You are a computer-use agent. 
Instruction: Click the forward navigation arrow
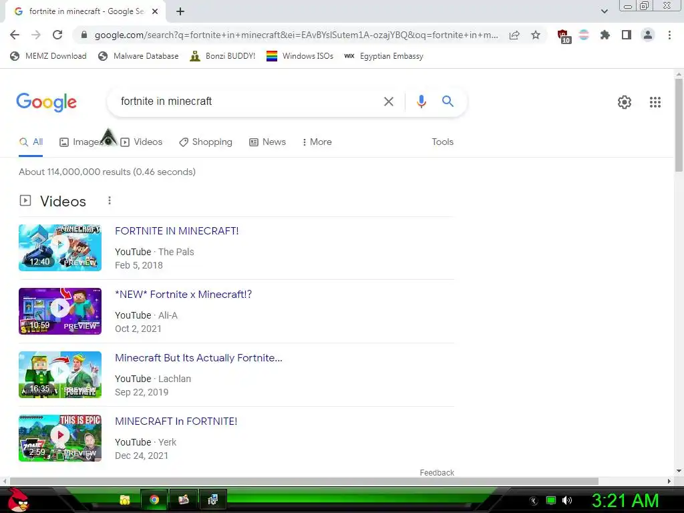pos(36,35)
